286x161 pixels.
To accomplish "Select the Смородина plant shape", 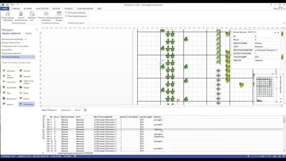I will (x=26, y=104).
